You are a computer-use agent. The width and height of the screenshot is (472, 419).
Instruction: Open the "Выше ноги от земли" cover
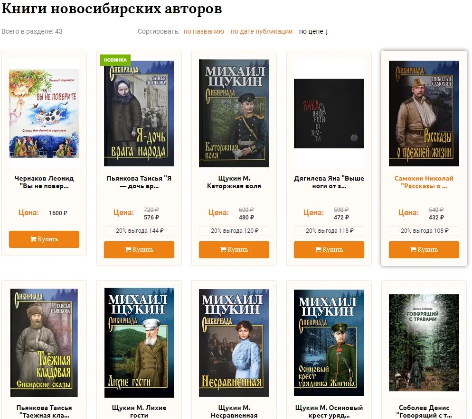(x=329, y=113)
